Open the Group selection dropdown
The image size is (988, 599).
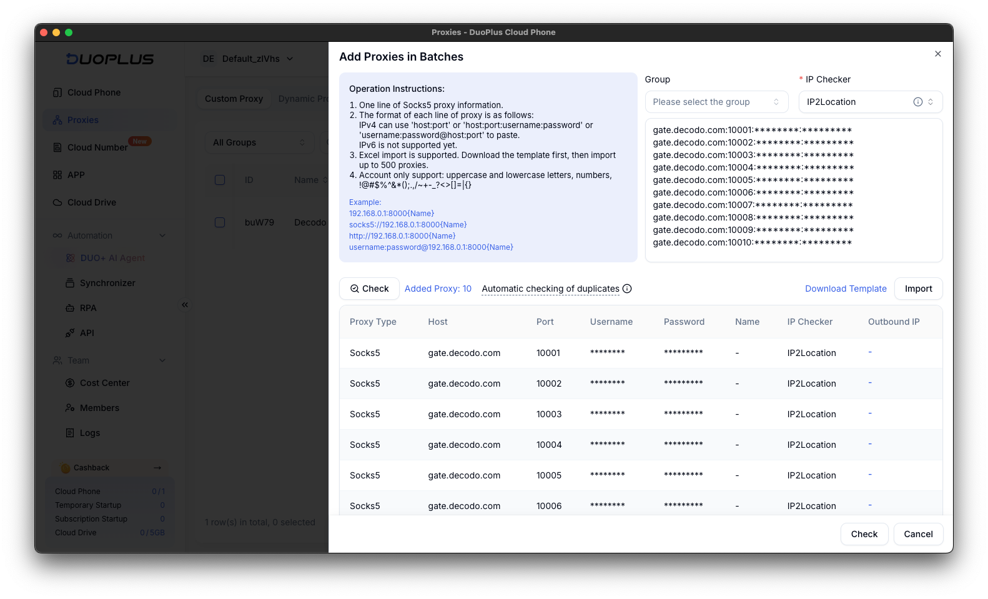pos(716,102)
